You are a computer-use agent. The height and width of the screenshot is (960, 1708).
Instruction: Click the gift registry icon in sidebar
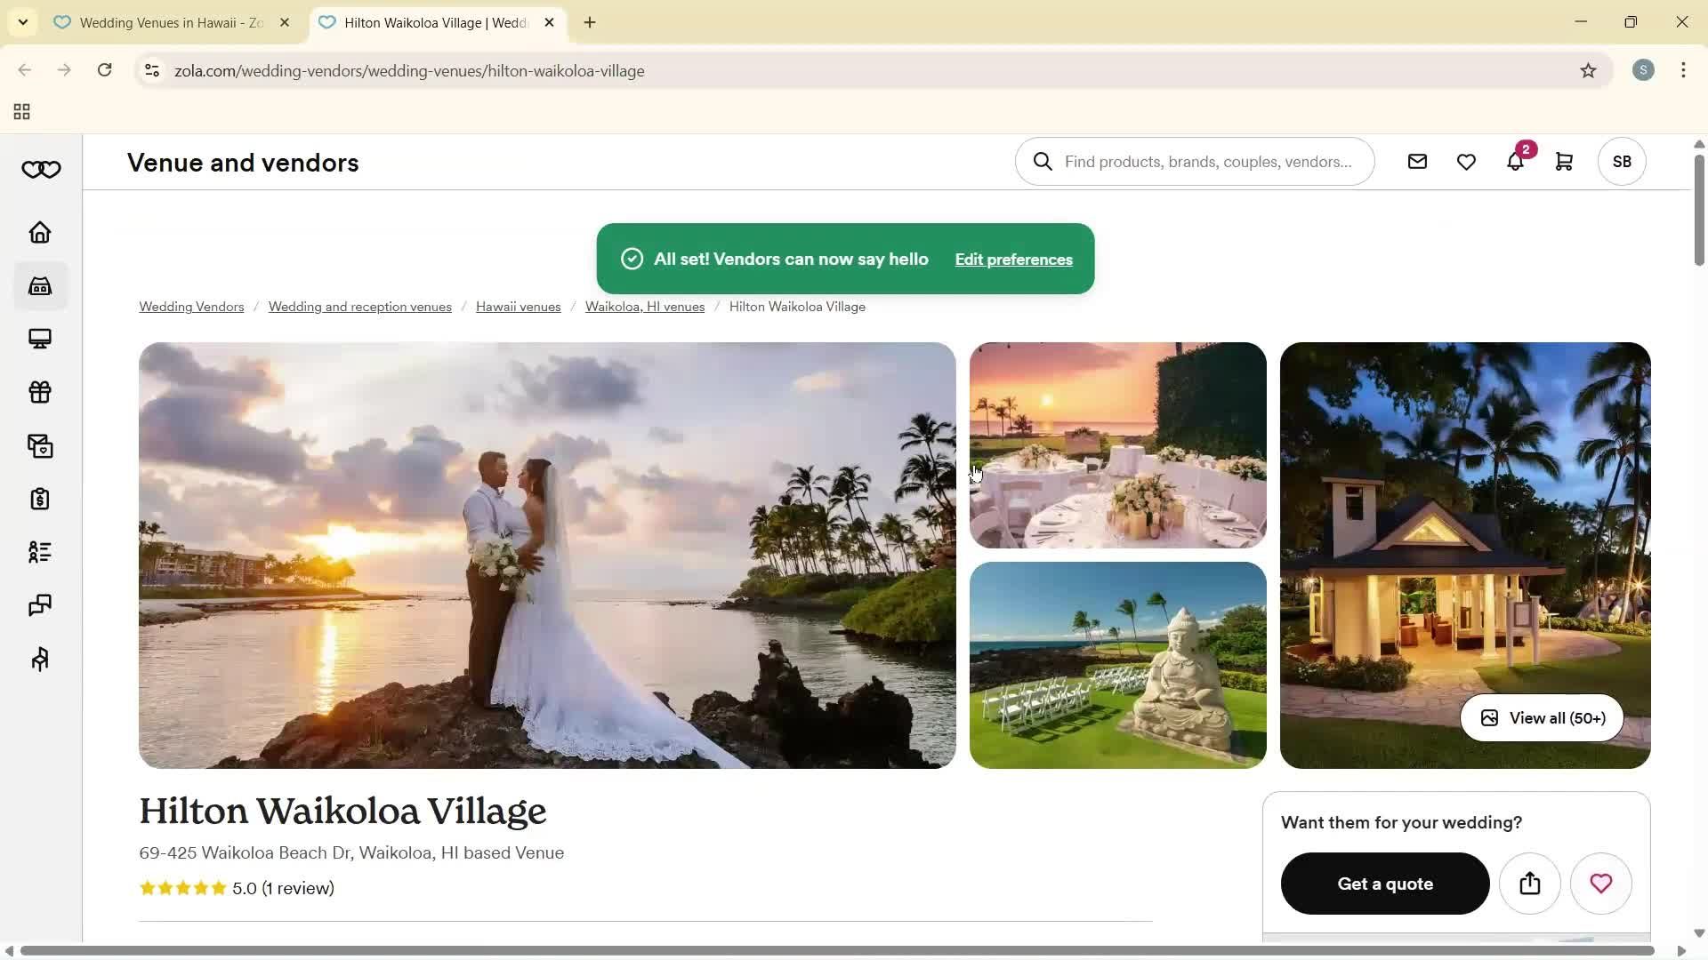[x=40, y=392]
